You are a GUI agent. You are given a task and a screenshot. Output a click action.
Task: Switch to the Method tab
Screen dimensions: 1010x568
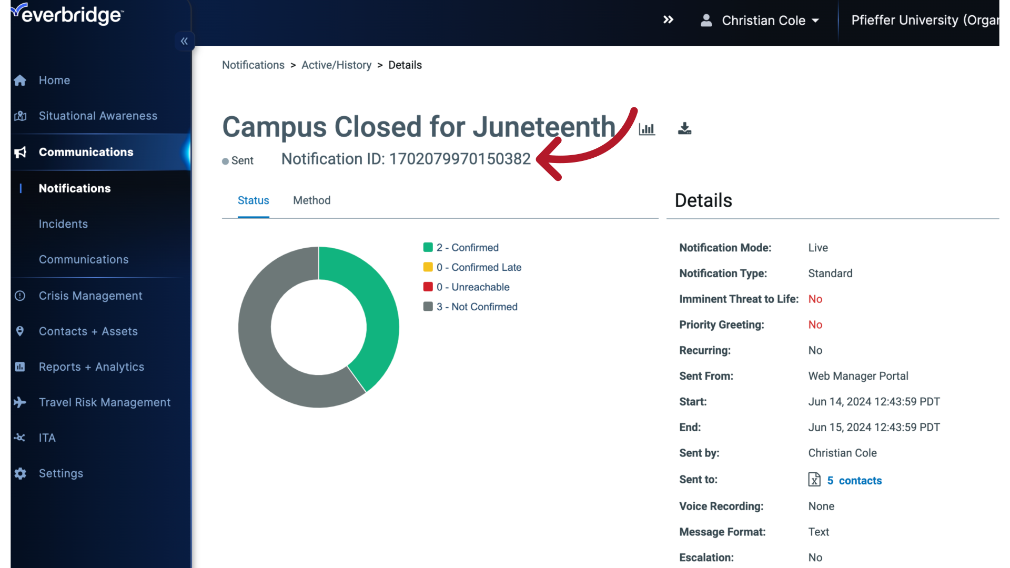(x=311, y=200)
